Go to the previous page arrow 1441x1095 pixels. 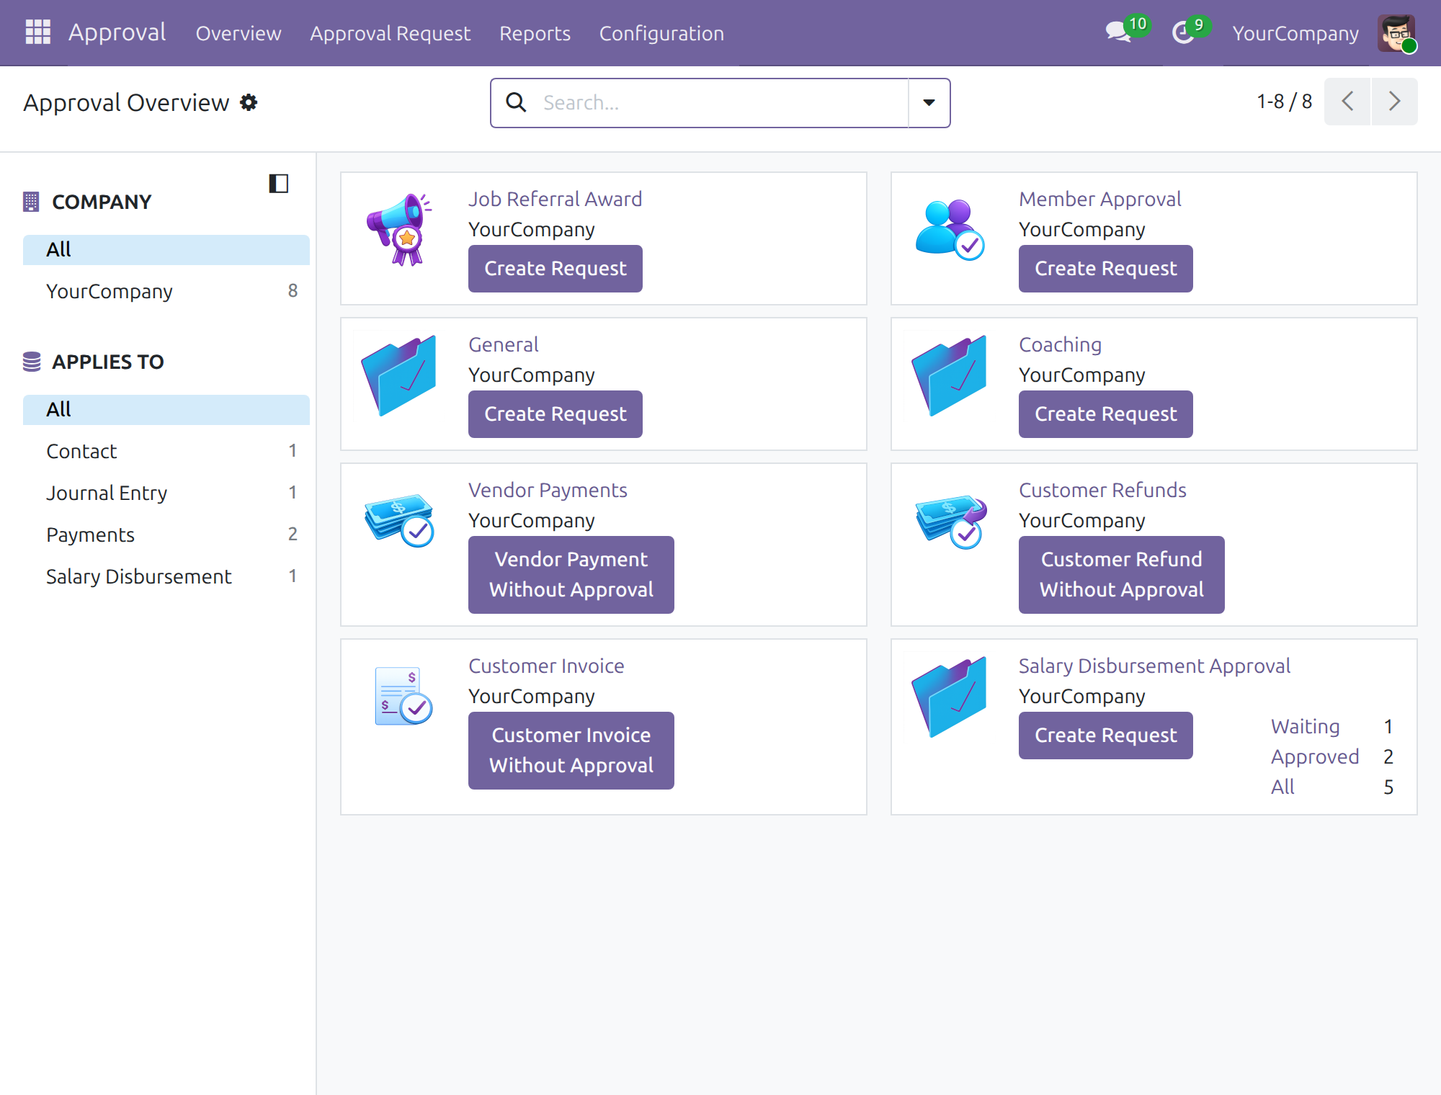(1347, 102)
